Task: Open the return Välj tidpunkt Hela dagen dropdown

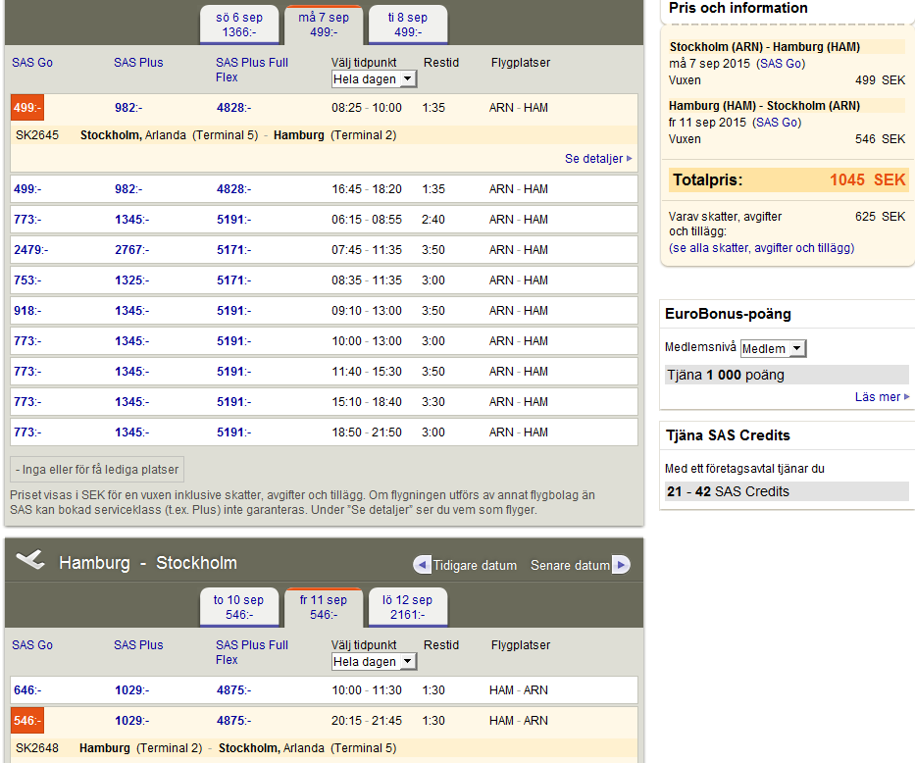Action: pos(374,662)
